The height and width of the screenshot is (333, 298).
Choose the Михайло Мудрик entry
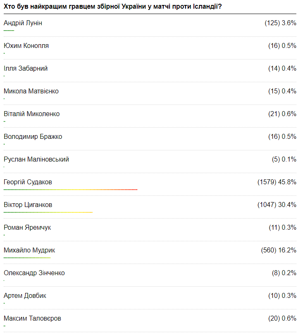29,250
